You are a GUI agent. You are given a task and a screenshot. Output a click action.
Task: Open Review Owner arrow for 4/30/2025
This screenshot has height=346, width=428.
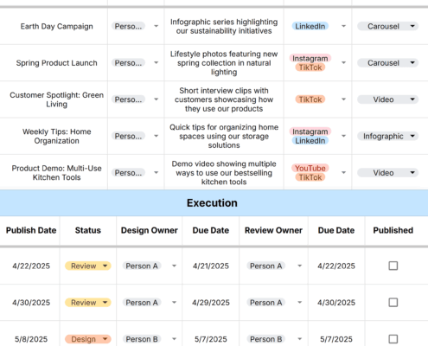(300, 303)
